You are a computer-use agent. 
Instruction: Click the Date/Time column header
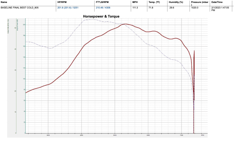tap(217, 2)
